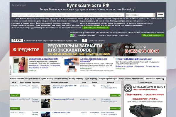Viewport: 176px width, 117px height.
Task: Click the dating ad woman photo
Action: (x=20, y=65)
